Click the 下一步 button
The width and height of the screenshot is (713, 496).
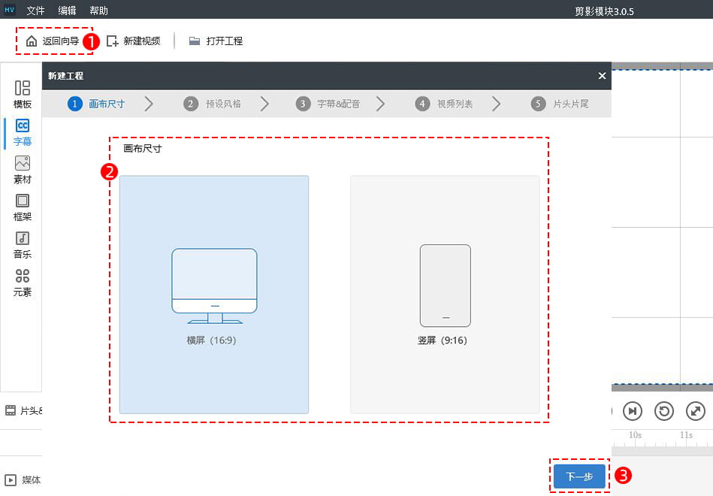pos(580,476)
